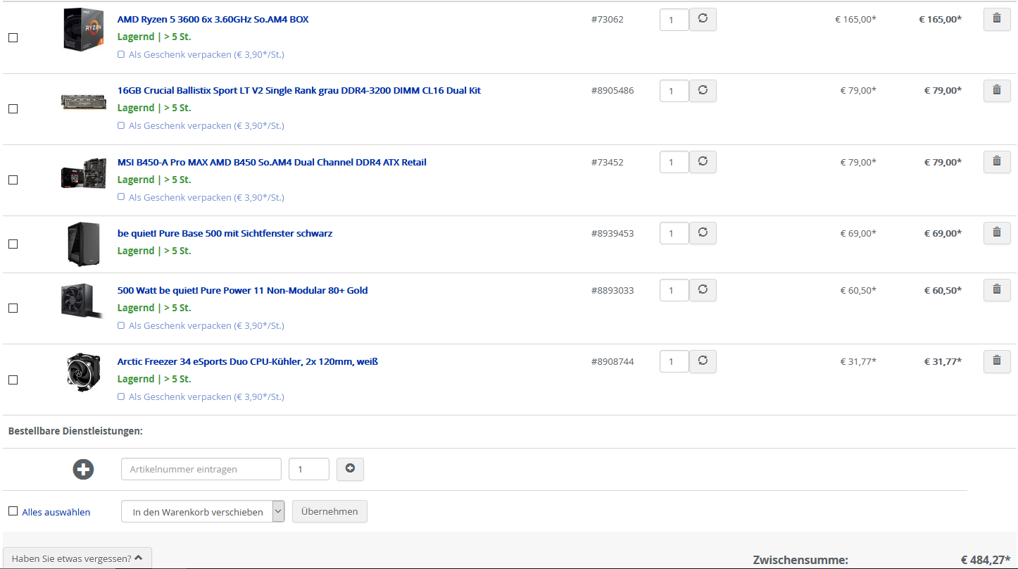Viewport: 1018px width, 569px height.
Task: Edit quantity field for Pure Power 11
Action: pos(674,291)
